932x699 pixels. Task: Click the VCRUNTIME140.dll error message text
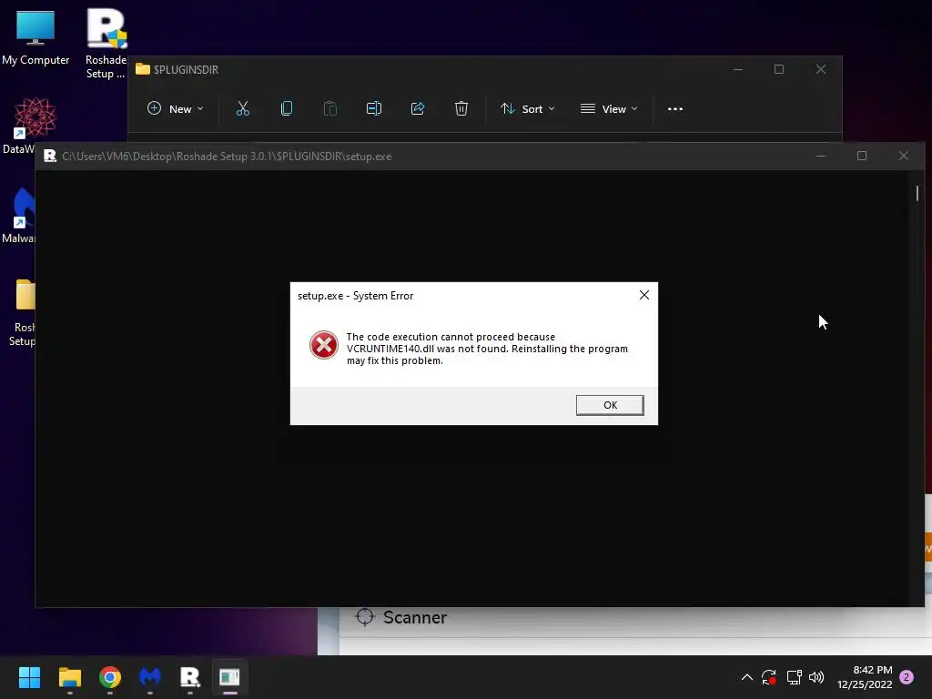pos(487,349)
